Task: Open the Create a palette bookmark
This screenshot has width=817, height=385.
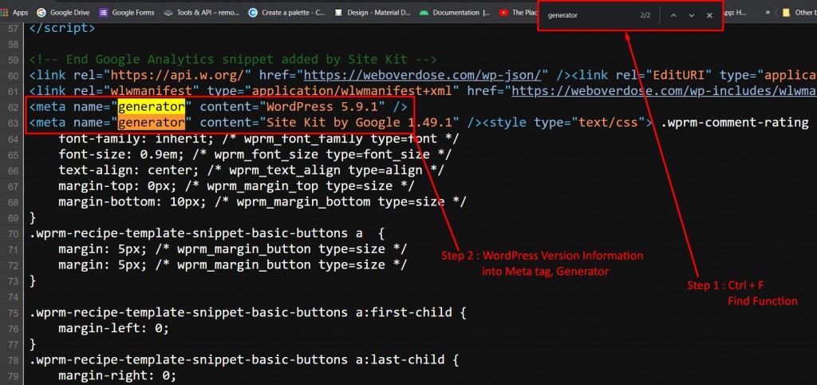Action: (x=287, y=13)
